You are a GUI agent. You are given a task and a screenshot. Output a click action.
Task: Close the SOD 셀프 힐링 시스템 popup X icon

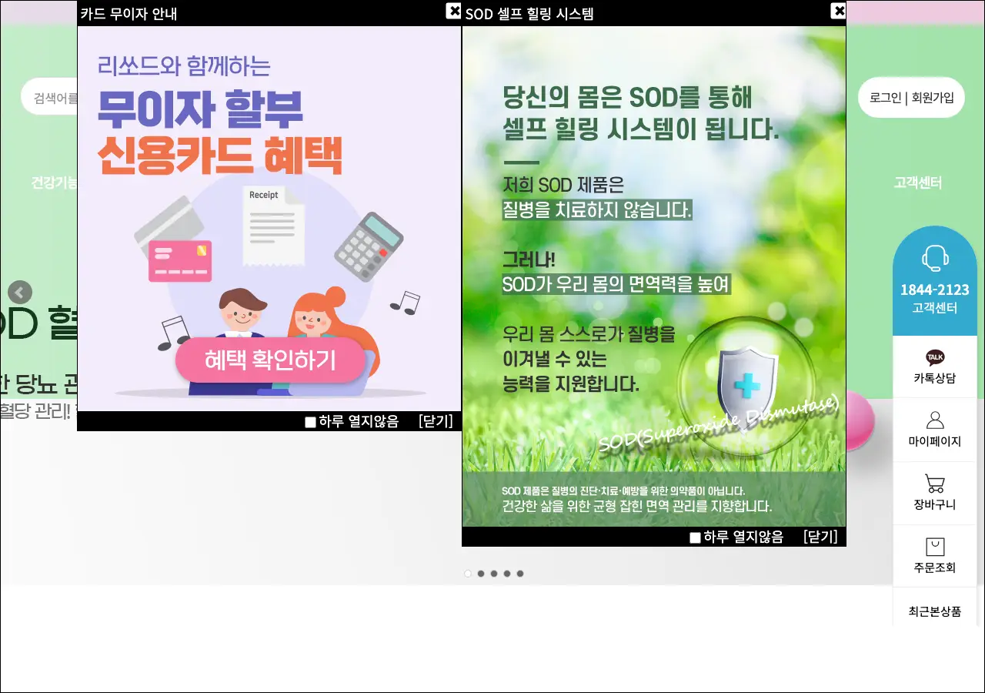838,11
